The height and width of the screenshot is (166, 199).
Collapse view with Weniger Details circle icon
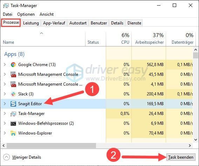coord(6,157)
